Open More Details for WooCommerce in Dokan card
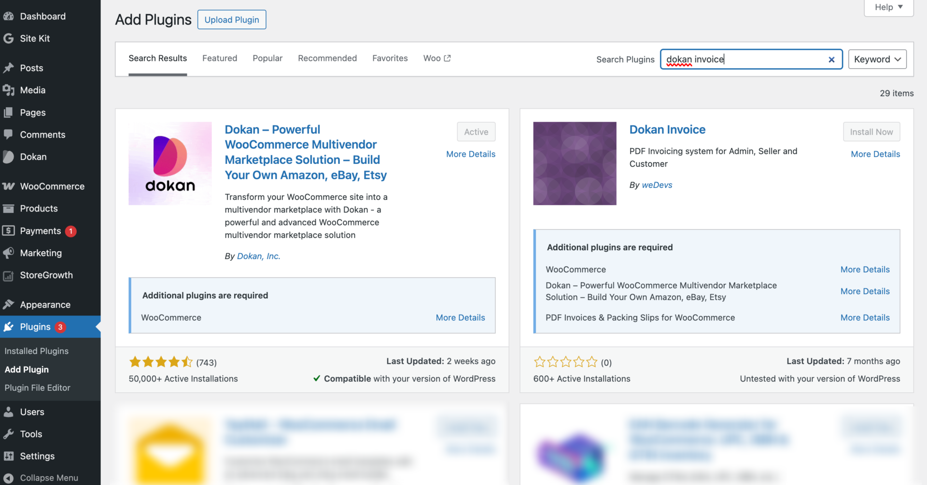927x485 pixels. 460,317
